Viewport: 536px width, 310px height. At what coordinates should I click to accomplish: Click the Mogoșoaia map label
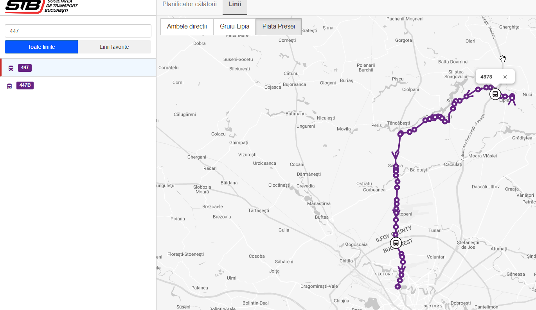[356, 244]
